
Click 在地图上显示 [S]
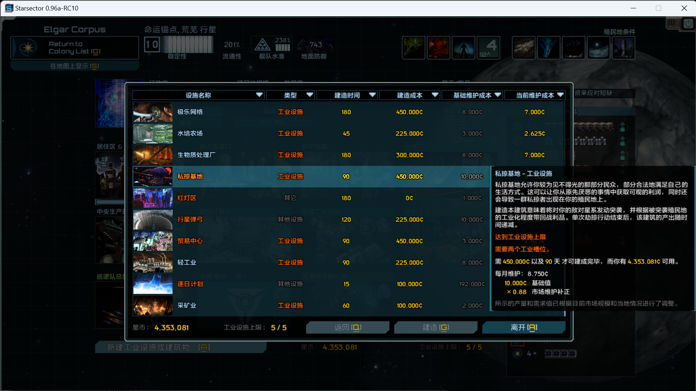[74, 66]
